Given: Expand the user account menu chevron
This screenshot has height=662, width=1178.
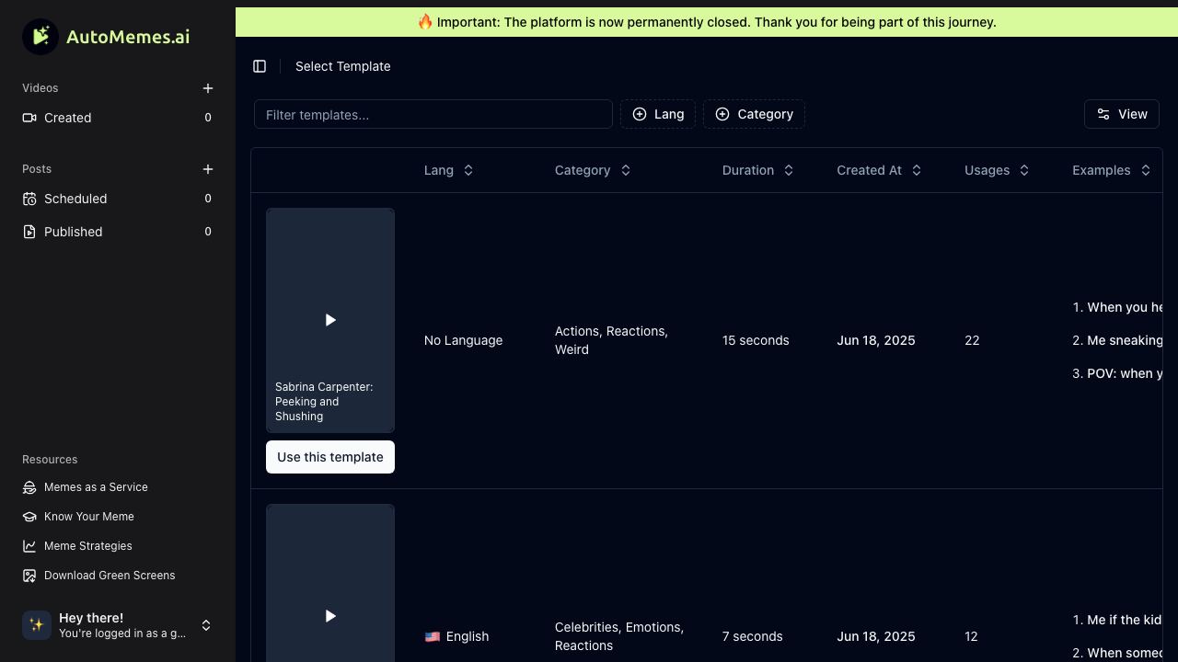Looking at the screenshot, I should 206,625.
